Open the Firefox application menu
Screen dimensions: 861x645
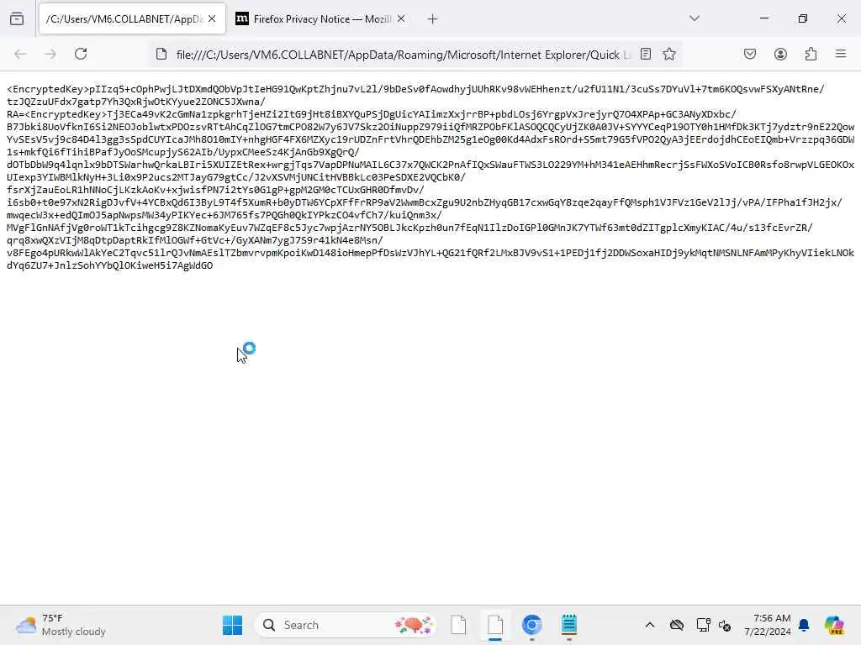[x=841, y=54]
